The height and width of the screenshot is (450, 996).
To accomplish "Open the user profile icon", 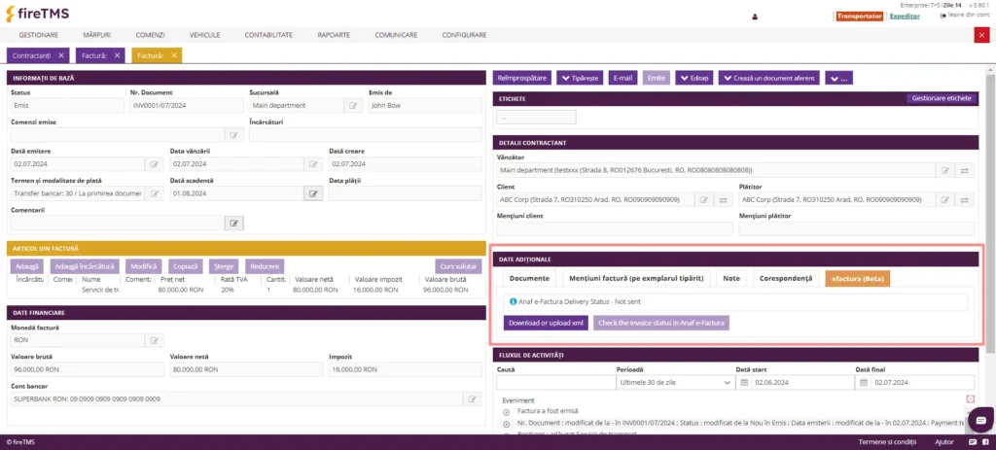I will click(755, 17).
